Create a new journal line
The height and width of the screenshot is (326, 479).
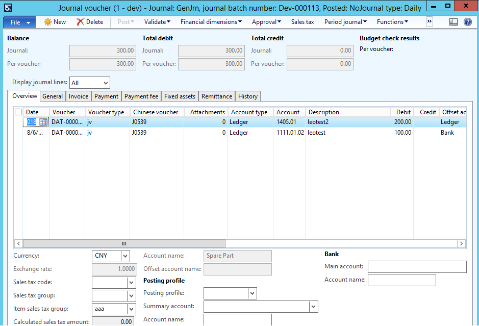(54, 22)
